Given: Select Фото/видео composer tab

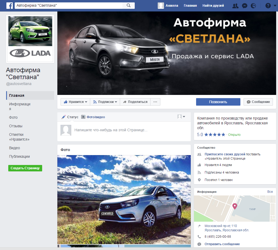Looking at the screenshot, I should tap(93, 117).
